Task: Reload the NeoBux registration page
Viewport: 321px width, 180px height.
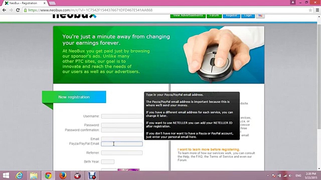Action: click(x=18, y=10)
